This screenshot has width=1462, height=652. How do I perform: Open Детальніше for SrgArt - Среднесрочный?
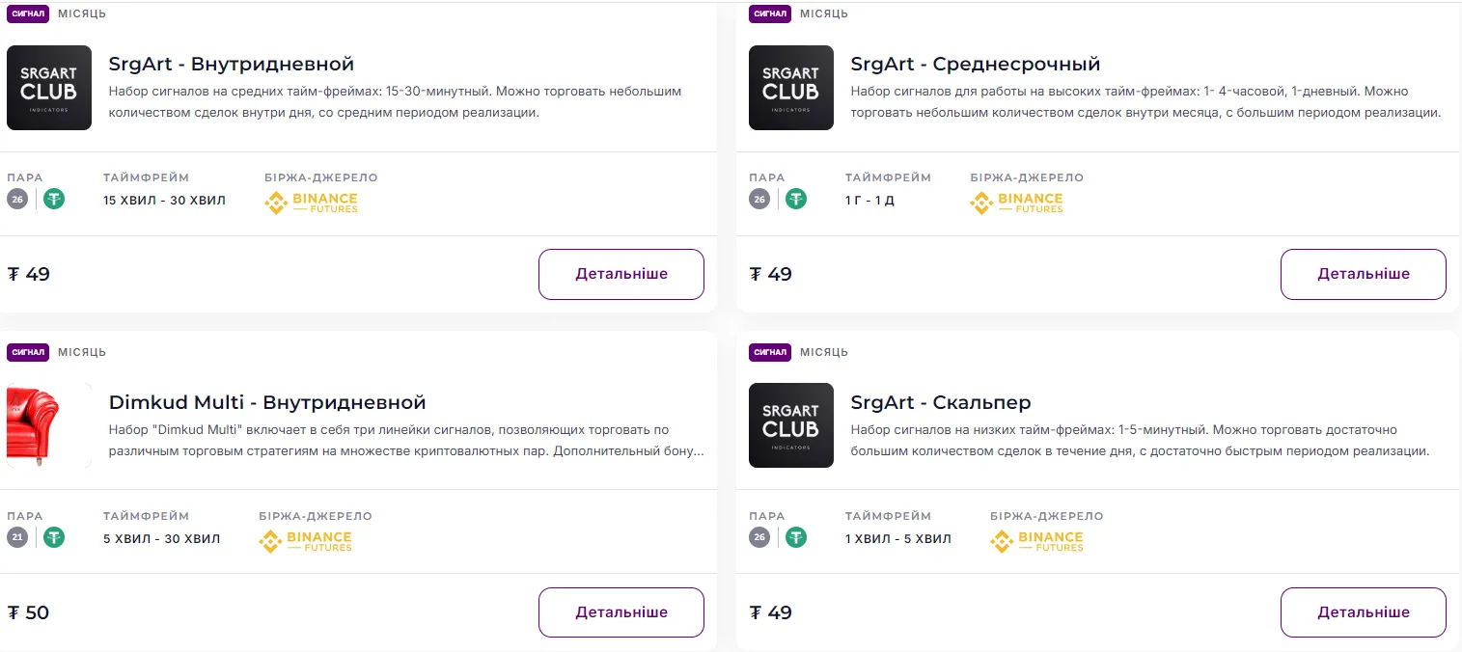[1363, 274]
